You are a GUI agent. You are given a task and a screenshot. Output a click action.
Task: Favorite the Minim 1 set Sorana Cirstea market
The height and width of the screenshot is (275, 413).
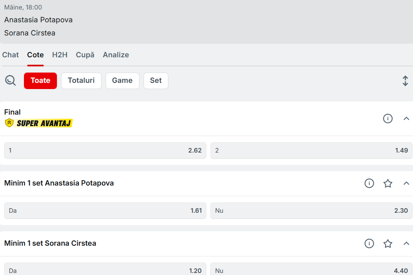coord(387,243)
